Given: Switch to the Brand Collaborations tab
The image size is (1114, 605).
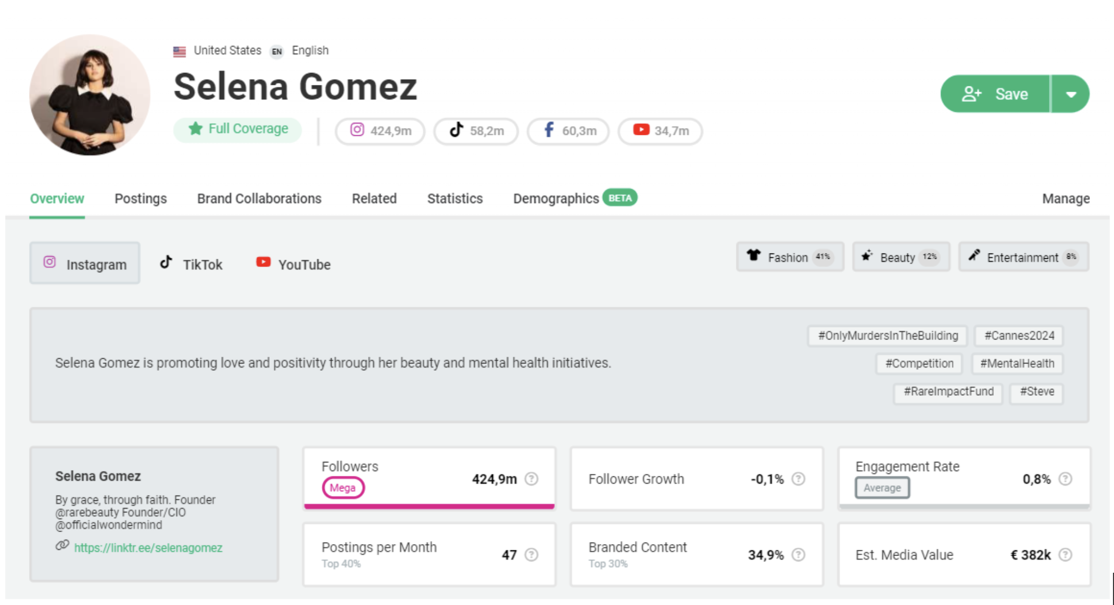Looking at the screenshot, I should 259,198.
